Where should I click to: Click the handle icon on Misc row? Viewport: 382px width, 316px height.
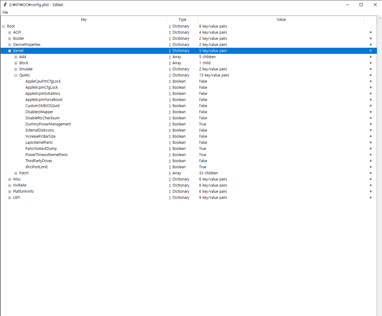pyautogui.click(x=370, y=179)
